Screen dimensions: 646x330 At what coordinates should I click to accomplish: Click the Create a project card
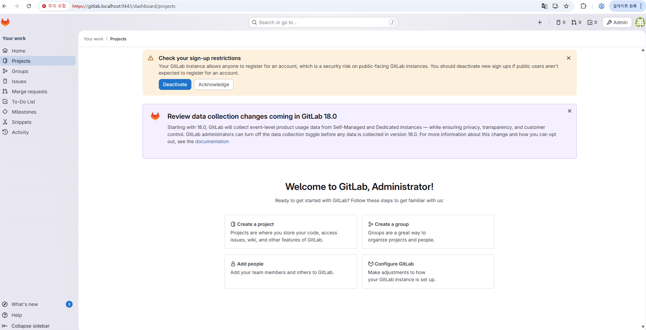pos(291,232)
